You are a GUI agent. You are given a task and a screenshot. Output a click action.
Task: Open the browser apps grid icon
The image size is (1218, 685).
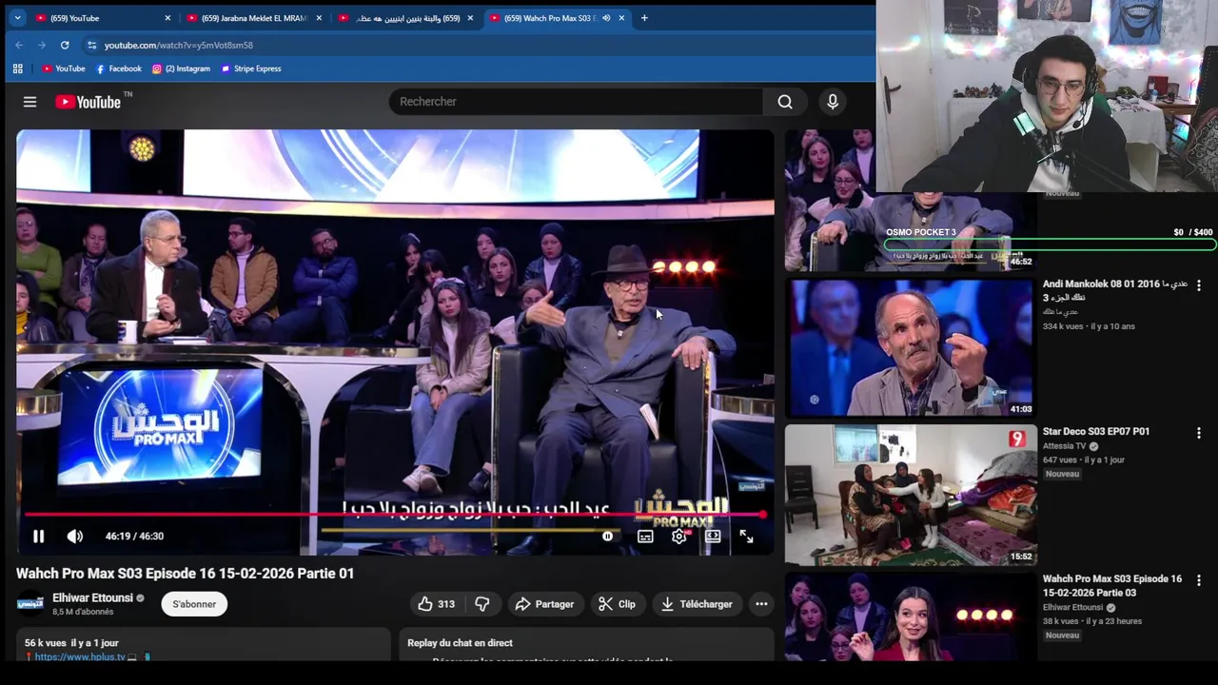click(x=17, y=68)
